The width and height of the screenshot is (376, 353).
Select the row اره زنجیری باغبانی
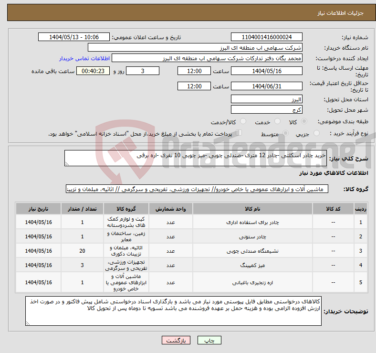[x=192, y=282]
